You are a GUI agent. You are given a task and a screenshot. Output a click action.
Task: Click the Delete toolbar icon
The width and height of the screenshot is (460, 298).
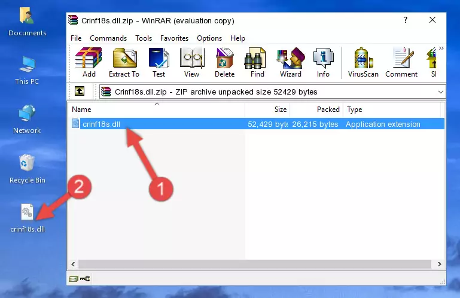(x=224, y=63)
